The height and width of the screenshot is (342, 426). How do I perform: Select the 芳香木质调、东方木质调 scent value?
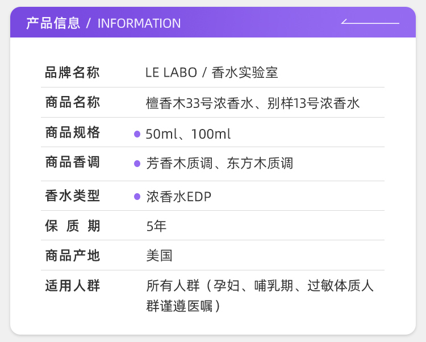tap(219, 164)
